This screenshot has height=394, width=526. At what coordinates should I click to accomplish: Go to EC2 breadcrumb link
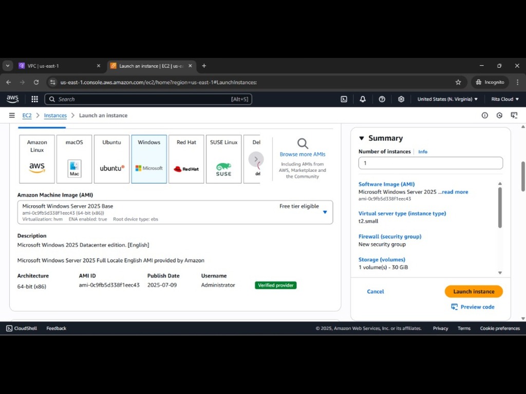point(27,115)
